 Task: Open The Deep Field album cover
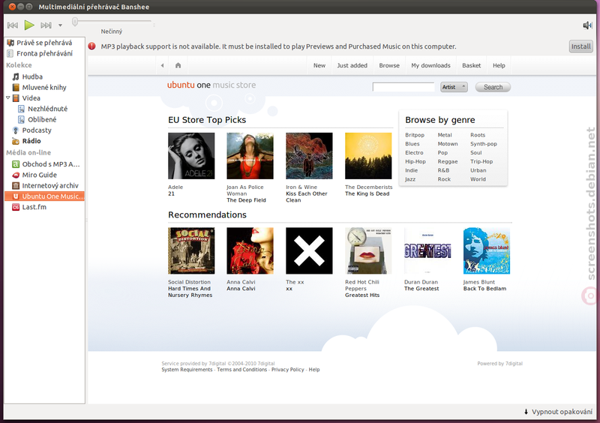tap(250, 156)
